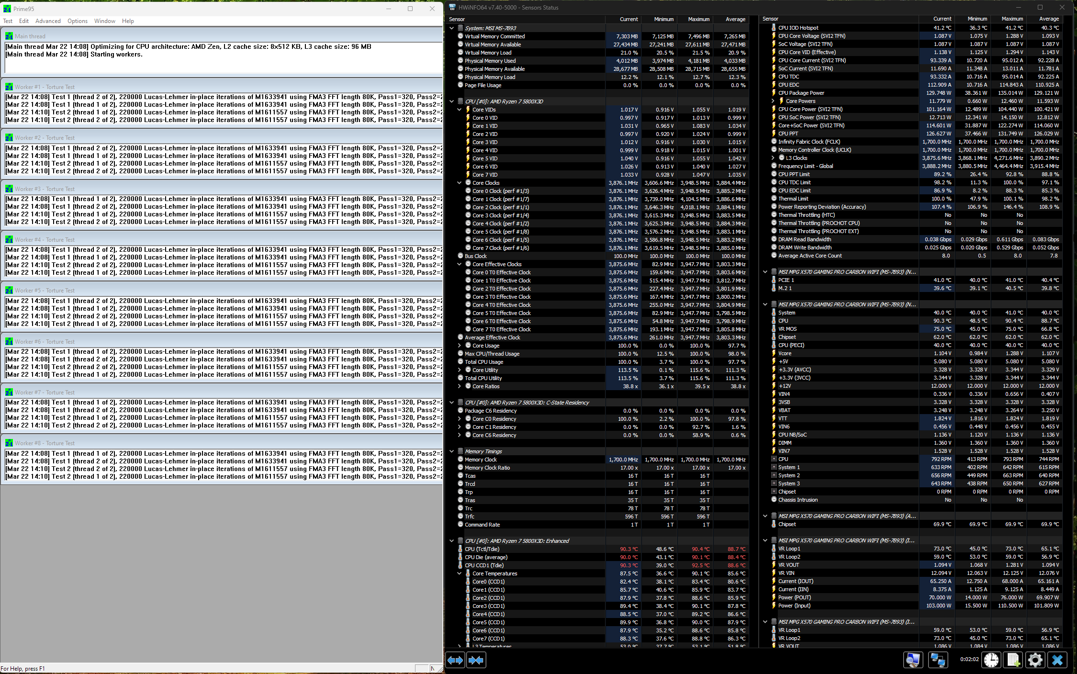
Task: Click the motherboard icon beside MSI MPG X570 header
Action: pyautogui.click(x=774, y=271)
